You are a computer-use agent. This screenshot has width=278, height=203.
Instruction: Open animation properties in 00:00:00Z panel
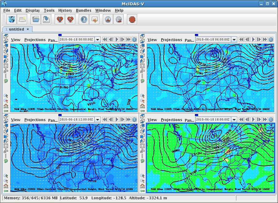134,40
